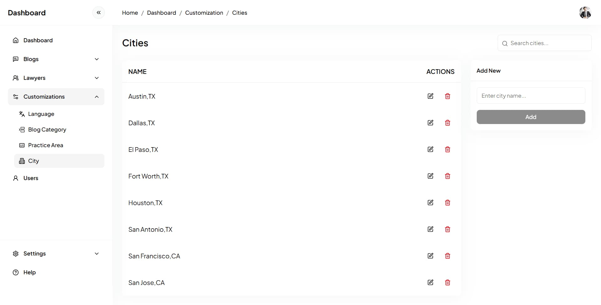Click Customization breadcrumb link

tap(204, 13)
